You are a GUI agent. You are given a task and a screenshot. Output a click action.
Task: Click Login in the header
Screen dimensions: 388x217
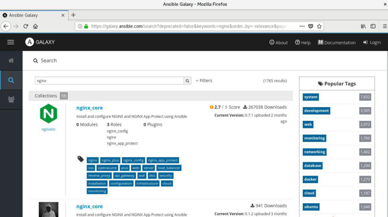[372, 42]
